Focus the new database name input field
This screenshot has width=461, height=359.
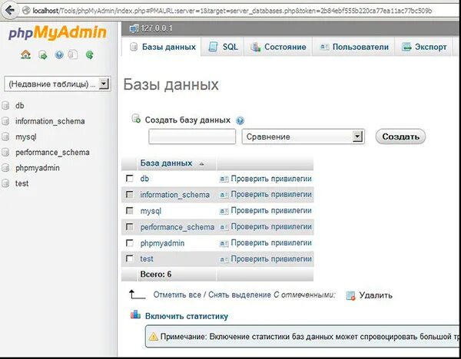192,137
